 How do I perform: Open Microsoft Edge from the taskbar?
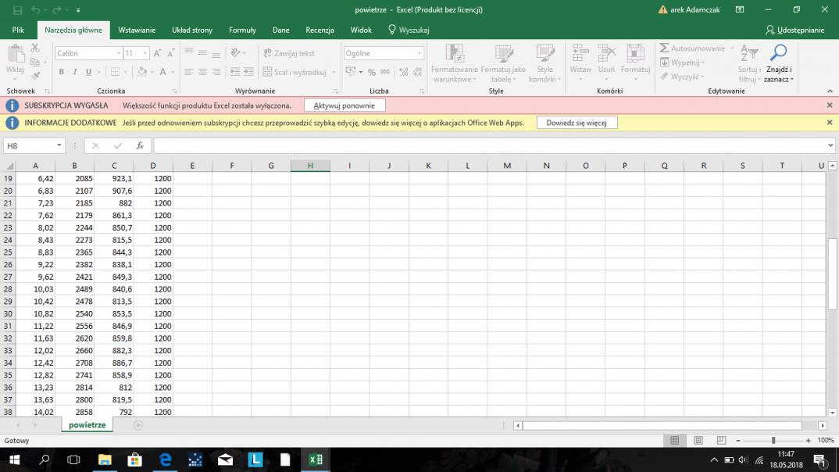point(165,459)
